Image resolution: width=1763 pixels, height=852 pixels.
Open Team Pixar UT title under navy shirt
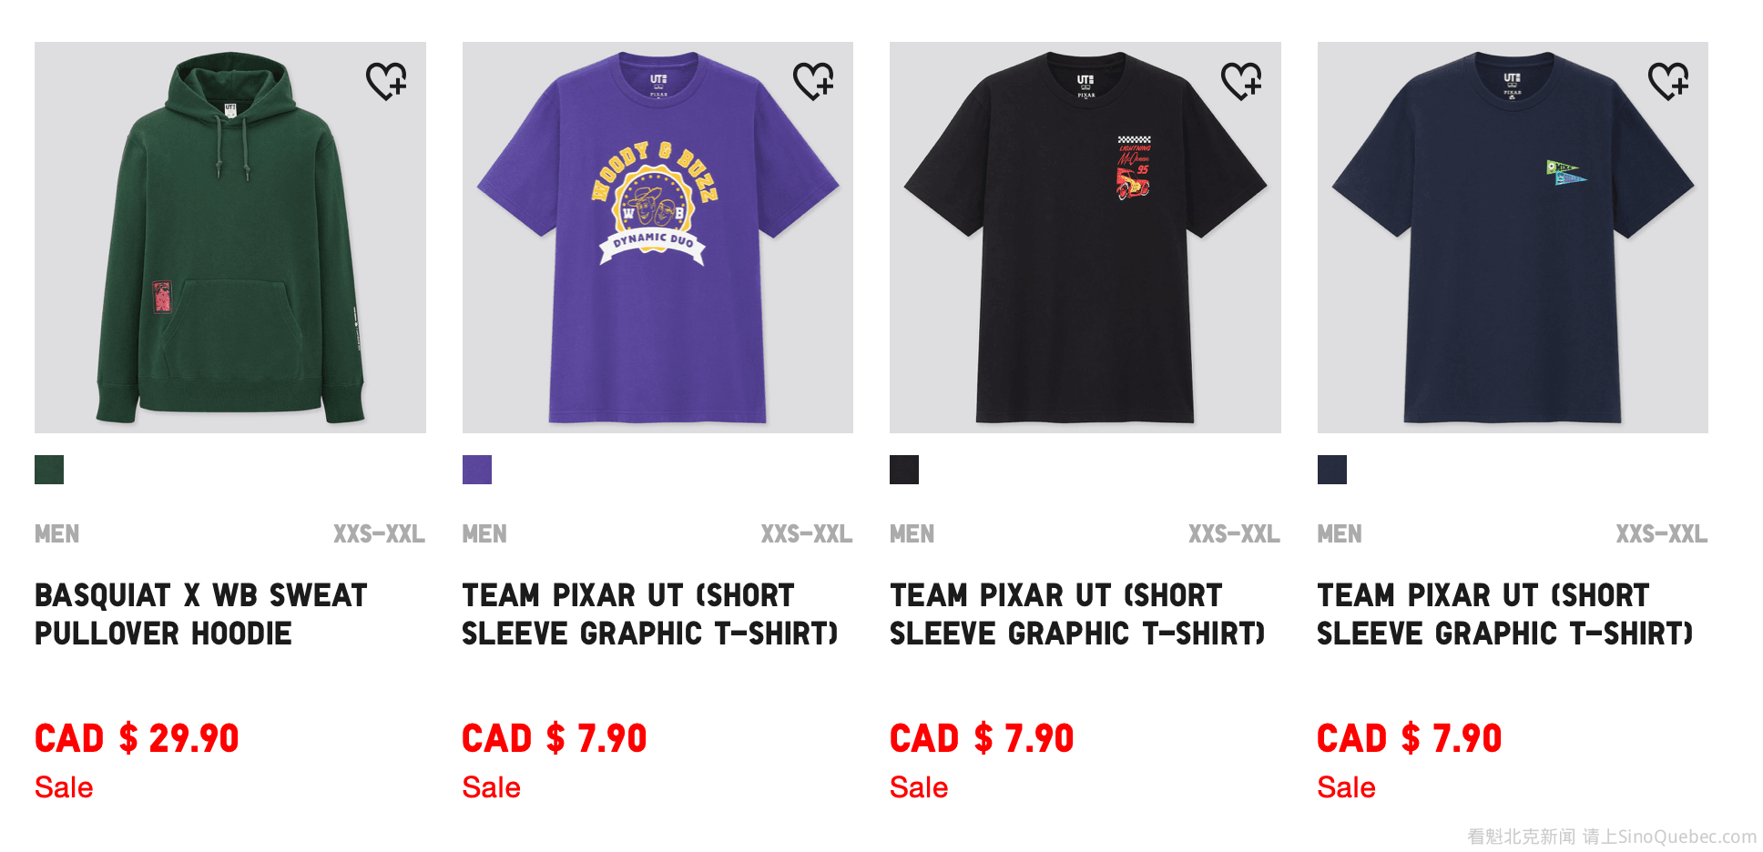pyautogui.click(x=1505, y=614)
